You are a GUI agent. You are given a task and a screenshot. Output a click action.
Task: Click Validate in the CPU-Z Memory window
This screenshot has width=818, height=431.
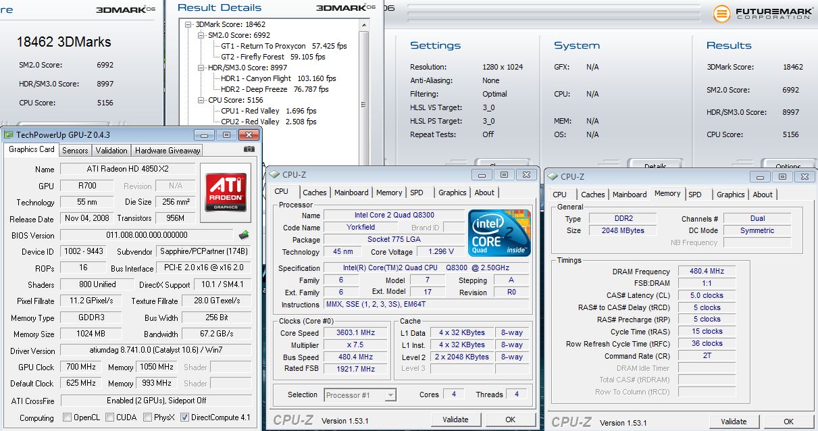pyautogui.click(x=734, y=422)
